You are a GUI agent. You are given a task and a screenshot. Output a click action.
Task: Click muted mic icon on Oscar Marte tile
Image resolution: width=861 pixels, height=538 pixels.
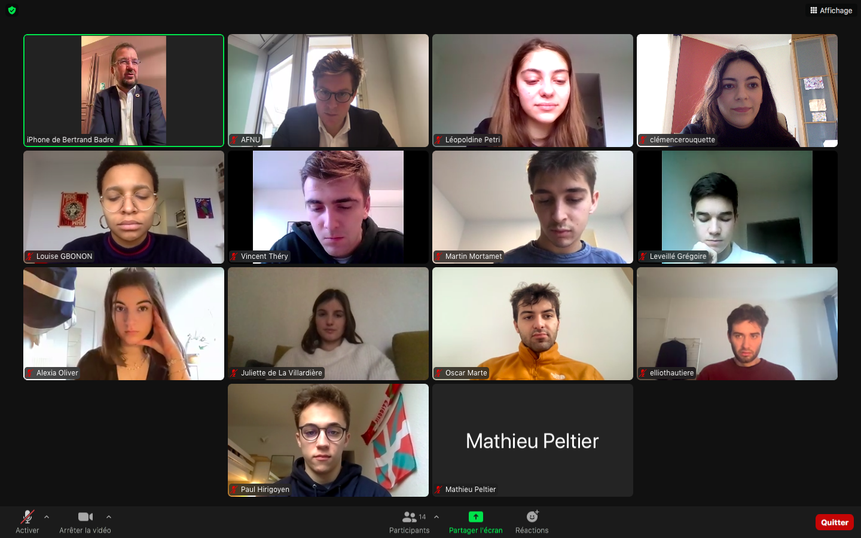tap(438, 373)
